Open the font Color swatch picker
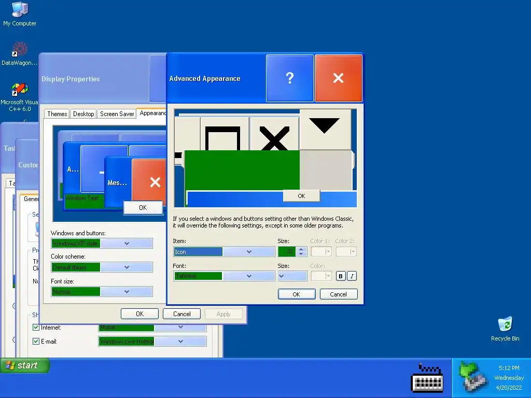The image size is (531, 398). [x=321, y=276]
